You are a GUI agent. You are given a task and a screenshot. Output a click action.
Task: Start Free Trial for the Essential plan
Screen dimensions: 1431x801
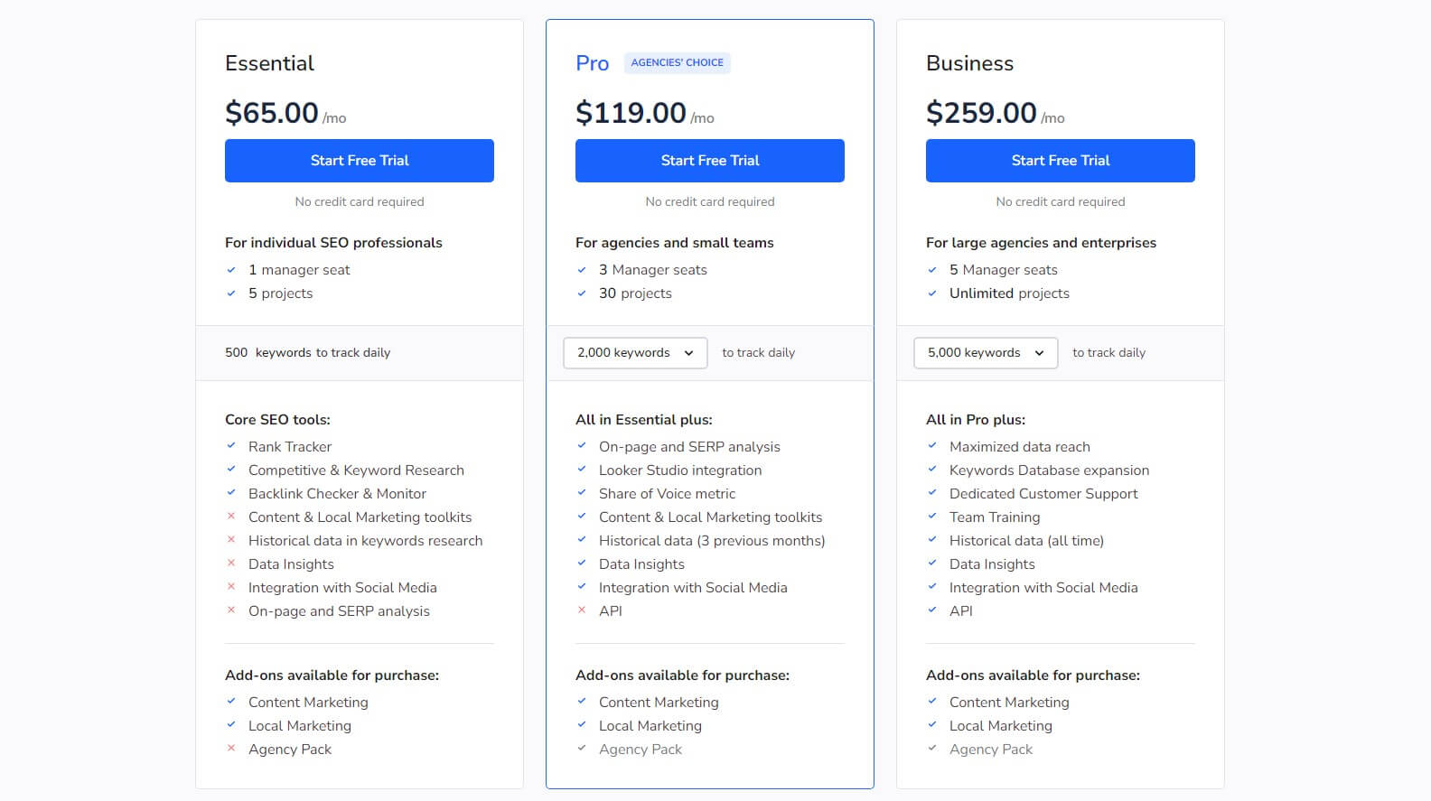click(360, 161)
